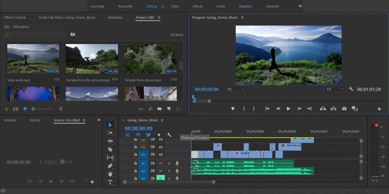The width and height of the screenshot is (389, 194).
Task: Select the Type tool
Action: tap(110, 182)
